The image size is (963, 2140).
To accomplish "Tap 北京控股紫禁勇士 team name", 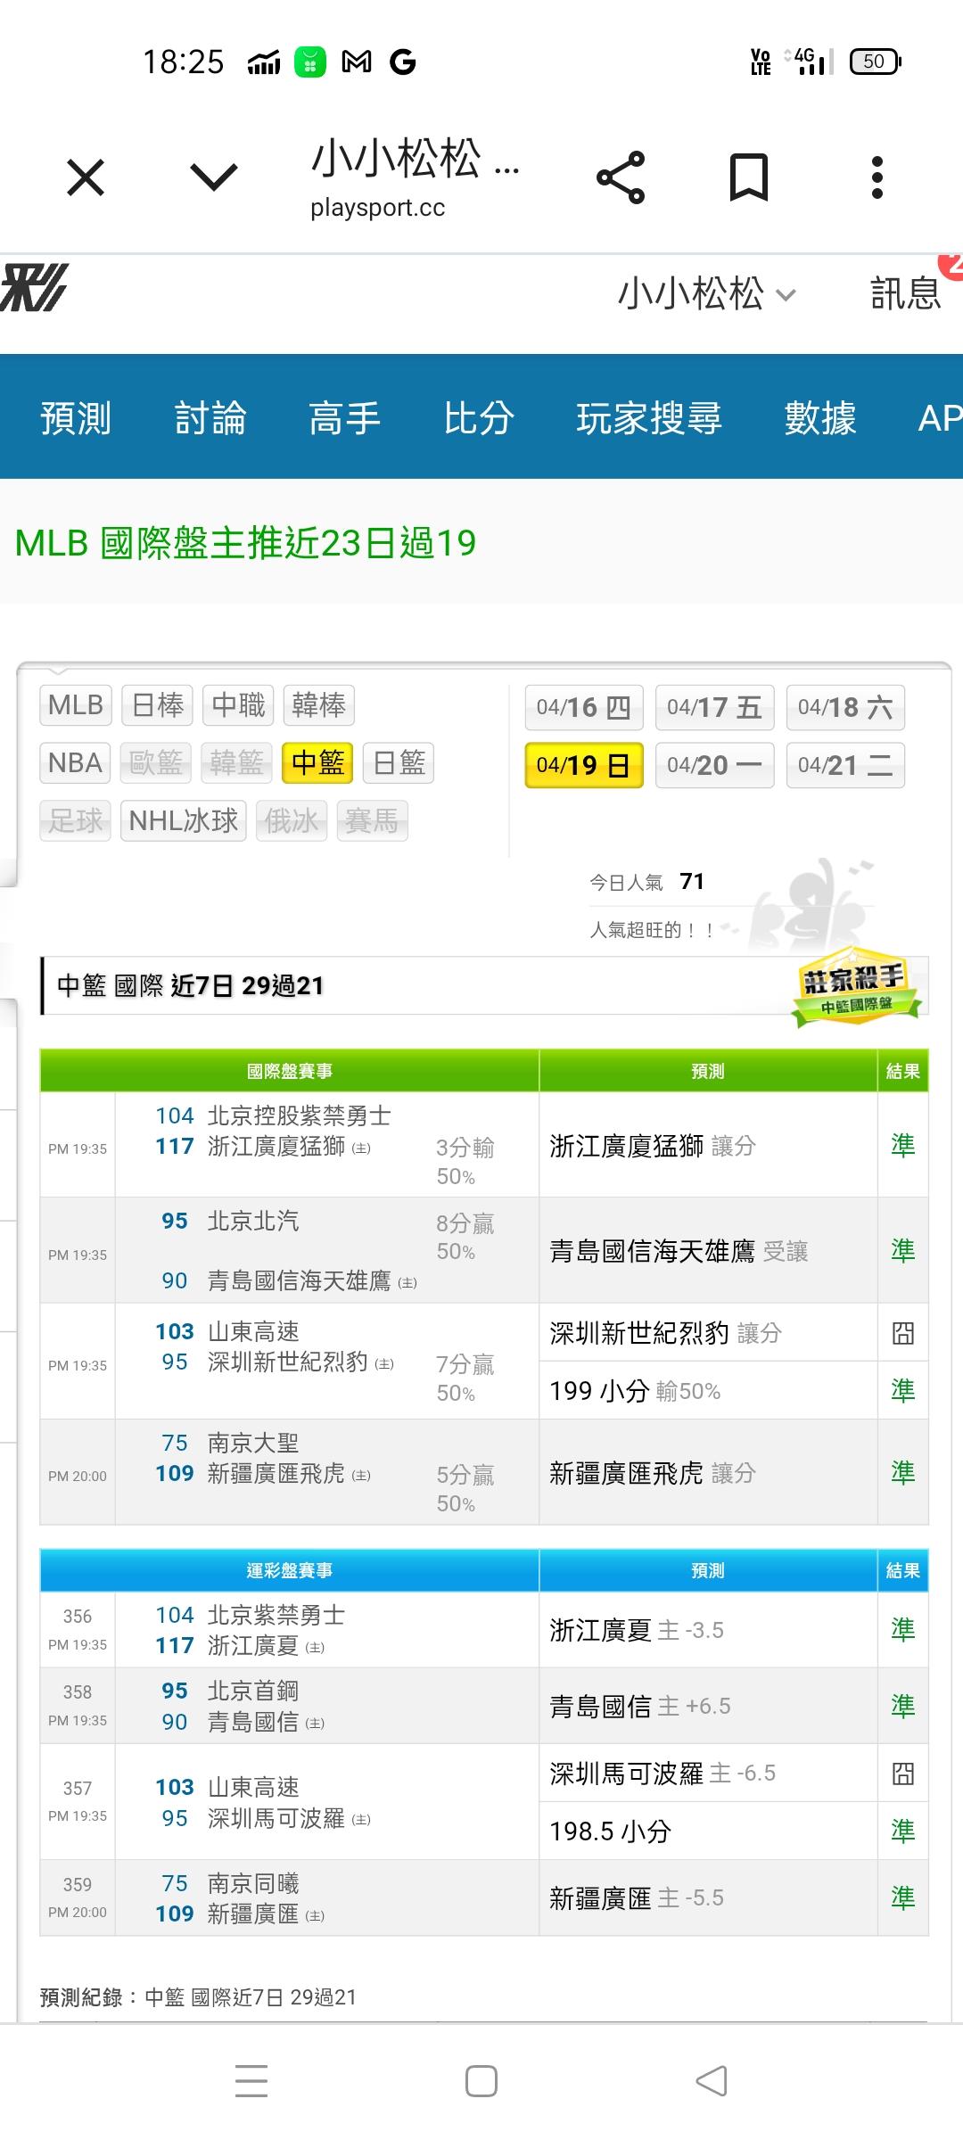I will click(x=300, y=1115).
